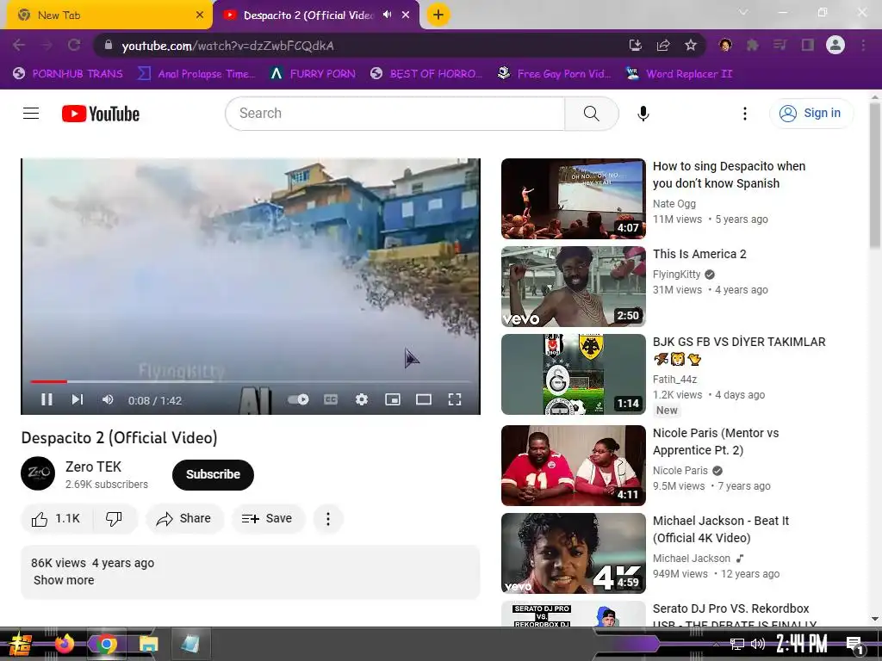The height and width of the screenshot is (661, 882).
Task: Like the video with thumbs up
Action: click(x=56, y=519)
